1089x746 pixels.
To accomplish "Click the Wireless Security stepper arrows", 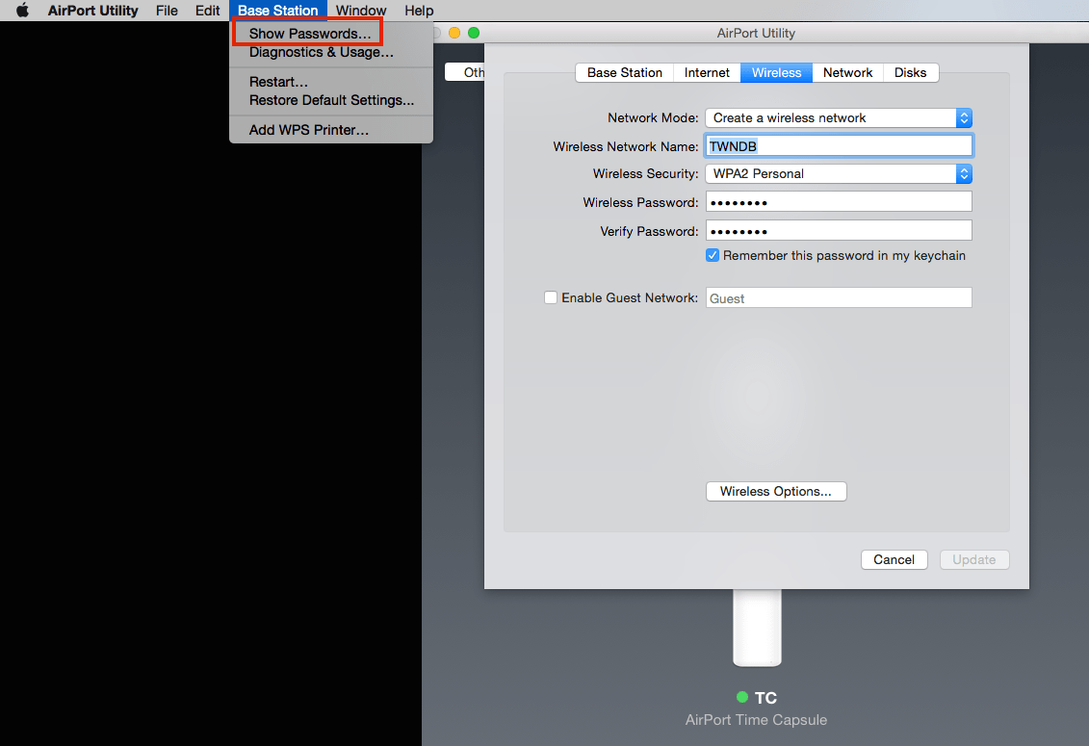I will click(963, 174).
